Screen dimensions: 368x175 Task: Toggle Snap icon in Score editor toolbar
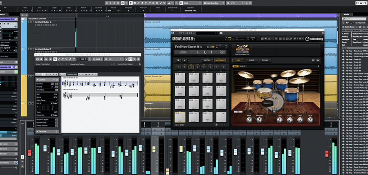[94, 59]
